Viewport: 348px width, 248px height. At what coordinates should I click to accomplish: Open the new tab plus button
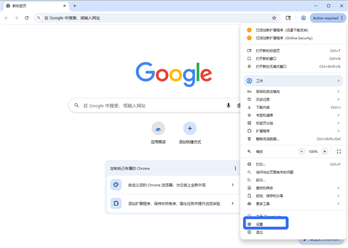tap(75, 6)
